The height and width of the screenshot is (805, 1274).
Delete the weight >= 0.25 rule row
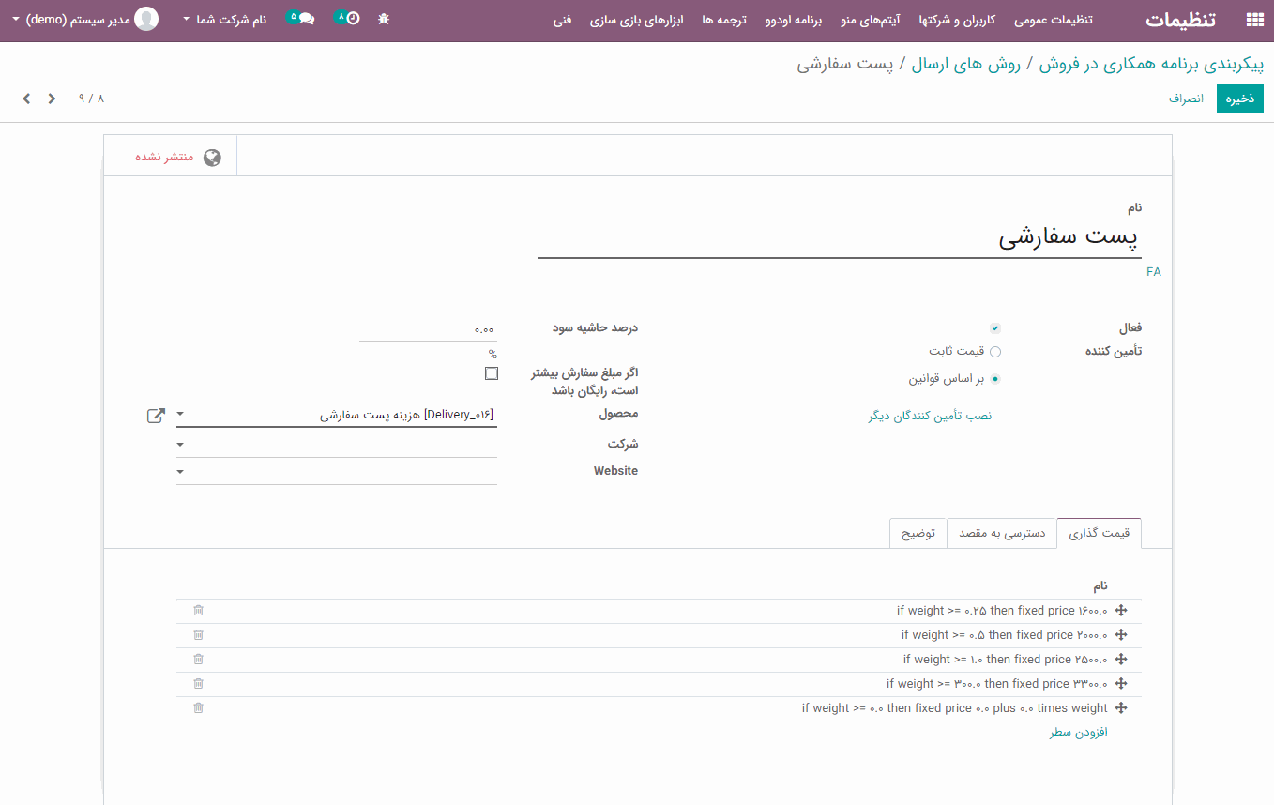[198, 611]
